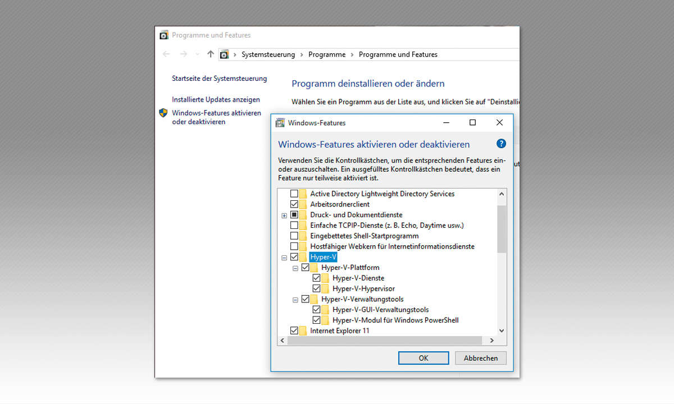The image size is (674, 404).
Task: Click the shield icon beside Windows-Features aktivieren
Action: 163,113
